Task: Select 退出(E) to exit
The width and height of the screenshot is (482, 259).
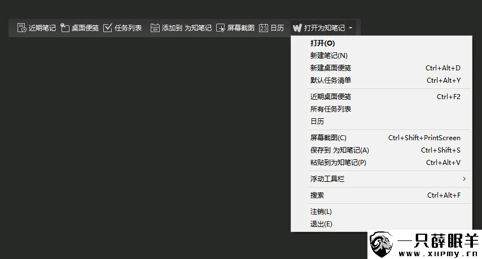Action: (x=382, y=224)
